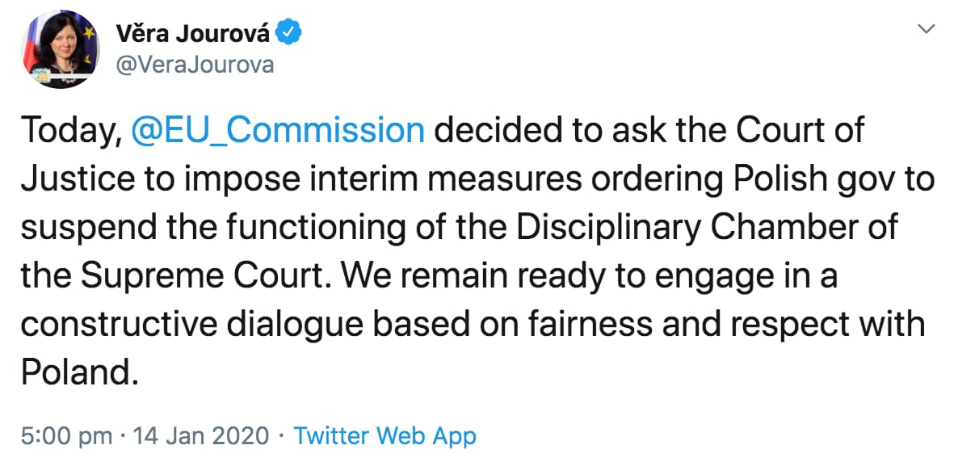Click the @VeraJourova handle
The height and width of the screenshot is (462, 958).
point(195,65)
